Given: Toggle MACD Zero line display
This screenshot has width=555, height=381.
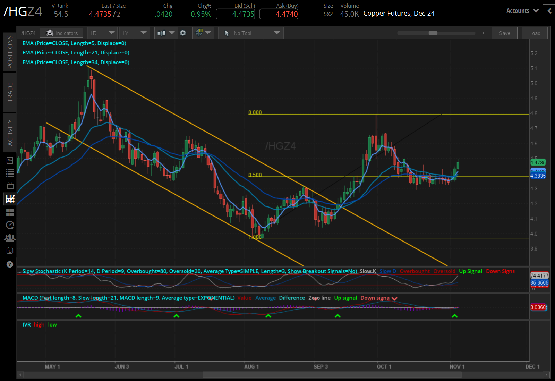Looking at the screenshot, I should [x=319, y=298].
